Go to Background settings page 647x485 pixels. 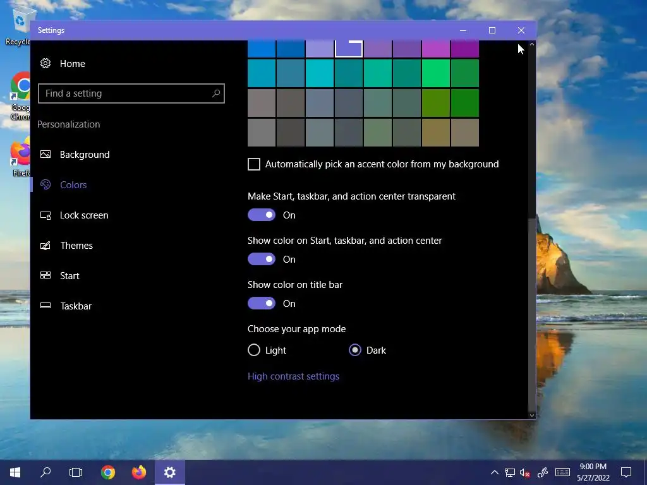[85, 154]
